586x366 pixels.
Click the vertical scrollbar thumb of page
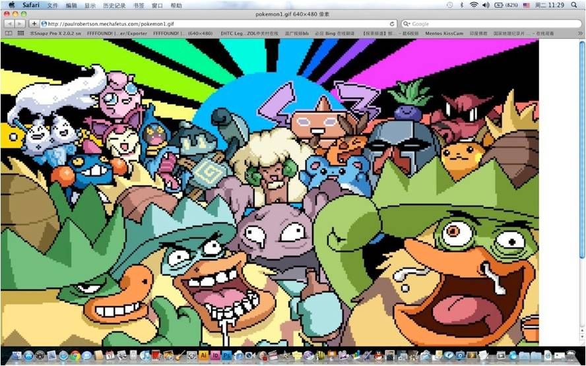click(582, 148)
